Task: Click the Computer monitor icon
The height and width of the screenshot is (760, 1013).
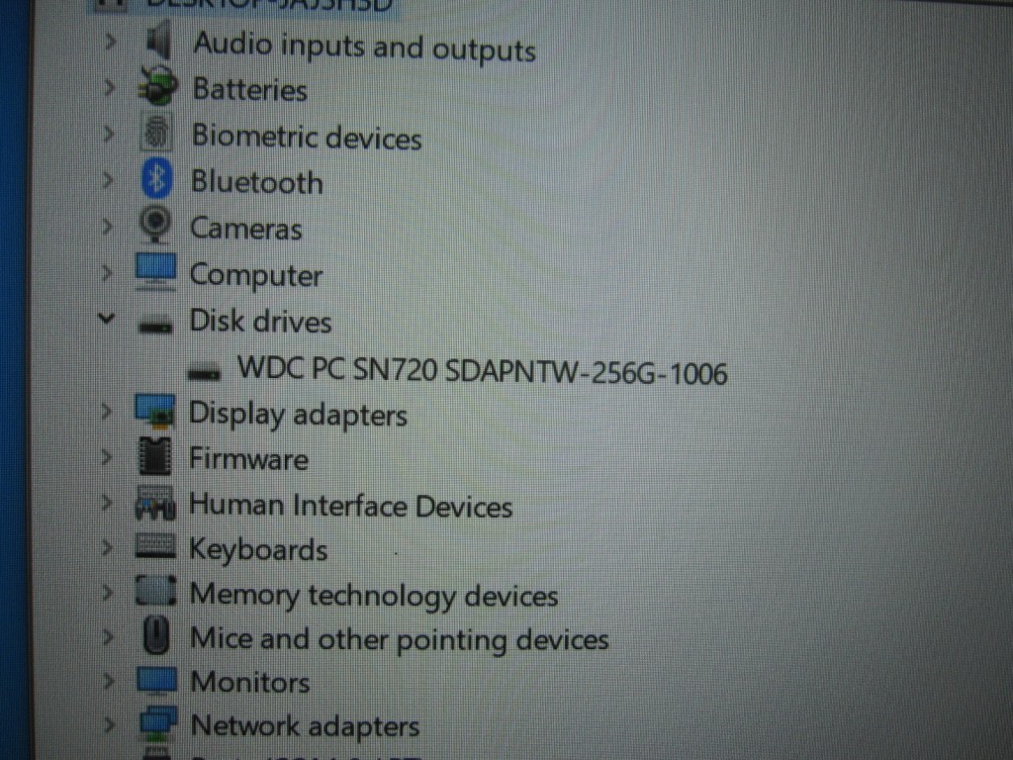Action: [x=155, y=271]
